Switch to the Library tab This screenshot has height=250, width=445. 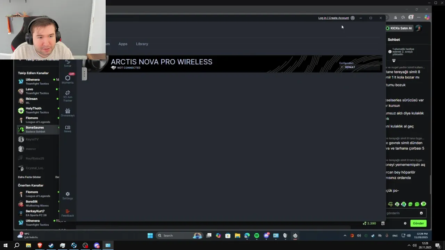(142, 44)
